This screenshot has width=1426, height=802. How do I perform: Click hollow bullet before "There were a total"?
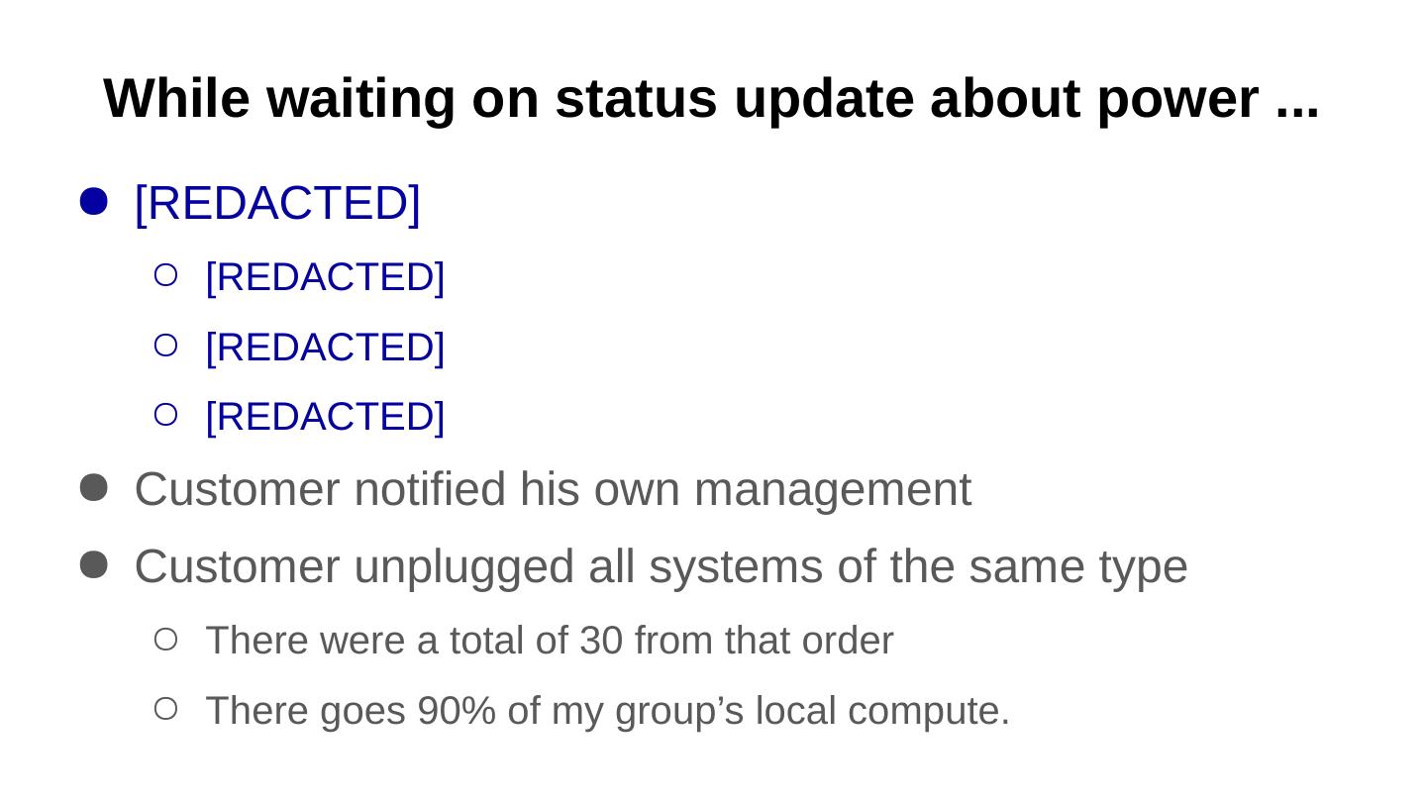[165, 640]
